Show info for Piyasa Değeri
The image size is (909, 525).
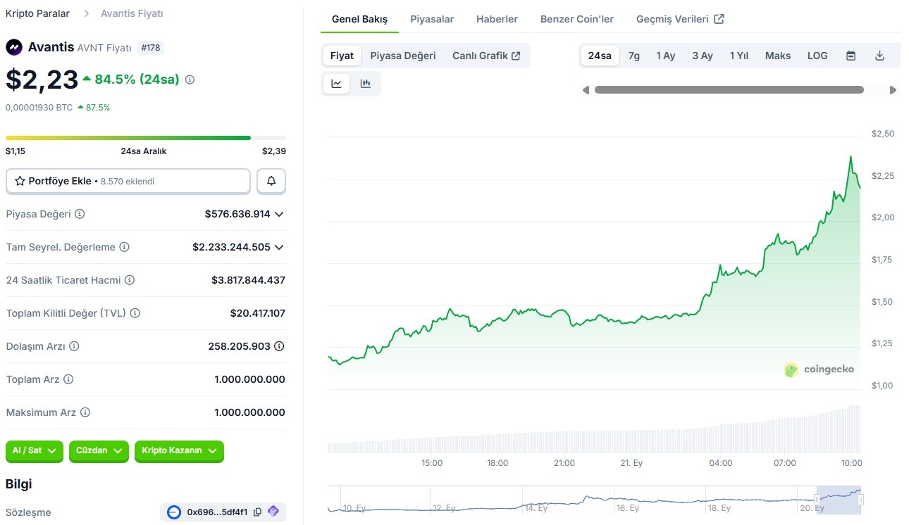(x=80, y=214)
